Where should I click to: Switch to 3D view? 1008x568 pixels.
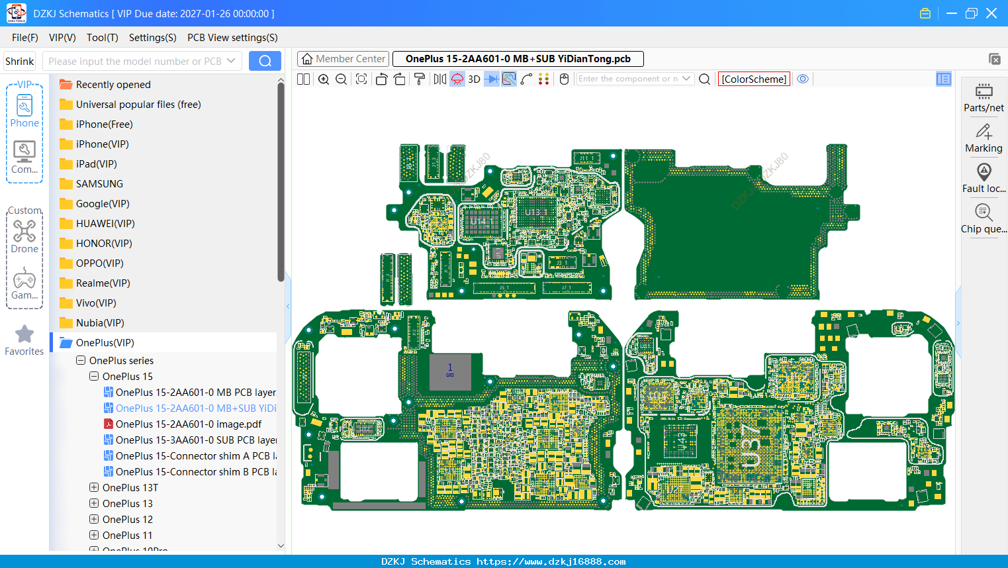[474, 79]
